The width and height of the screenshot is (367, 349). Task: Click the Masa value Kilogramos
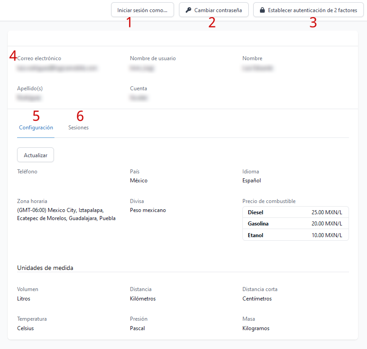(256, 328)
